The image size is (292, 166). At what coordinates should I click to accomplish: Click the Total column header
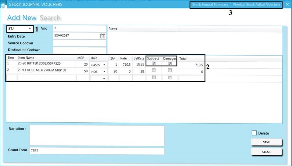pyautogui.click(x=191, y=59)
